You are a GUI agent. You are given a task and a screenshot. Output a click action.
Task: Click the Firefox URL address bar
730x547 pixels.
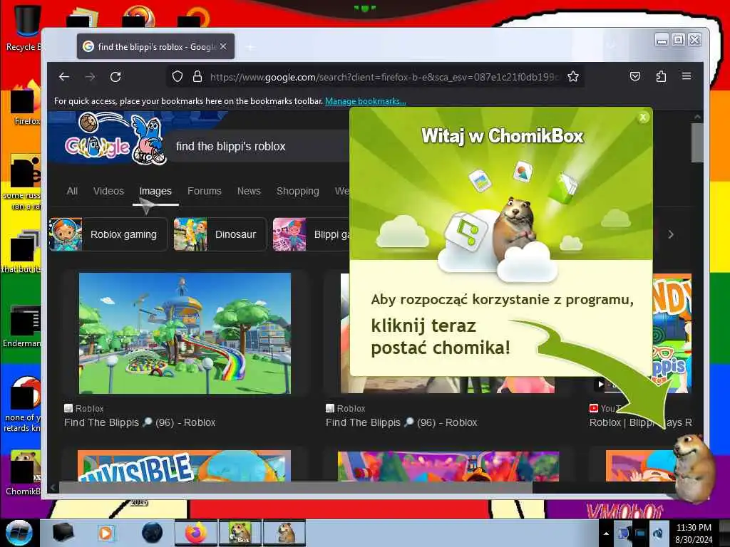384,77
